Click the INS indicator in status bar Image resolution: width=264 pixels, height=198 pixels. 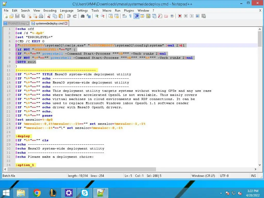tap(253, 176)
